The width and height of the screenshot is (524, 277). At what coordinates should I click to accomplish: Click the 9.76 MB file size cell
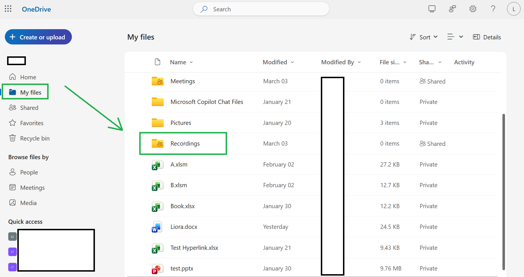(x=391, y=269)
